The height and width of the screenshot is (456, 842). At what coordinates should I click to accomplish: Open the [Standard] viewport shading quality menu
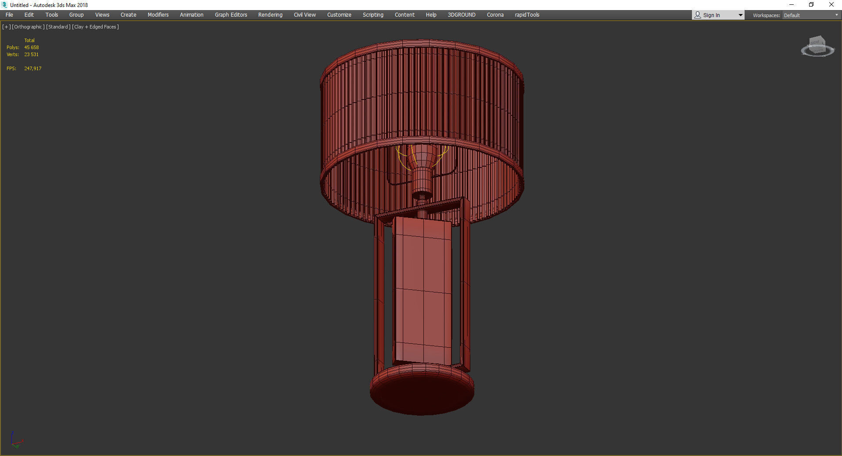[x=58, y=27]
